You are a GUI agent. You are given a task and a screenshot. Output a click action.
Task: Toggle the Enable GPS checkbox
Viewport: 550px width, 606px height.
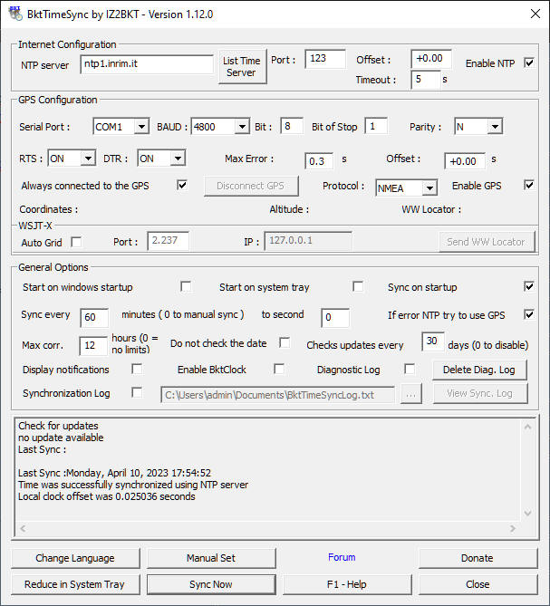[529, 185]
